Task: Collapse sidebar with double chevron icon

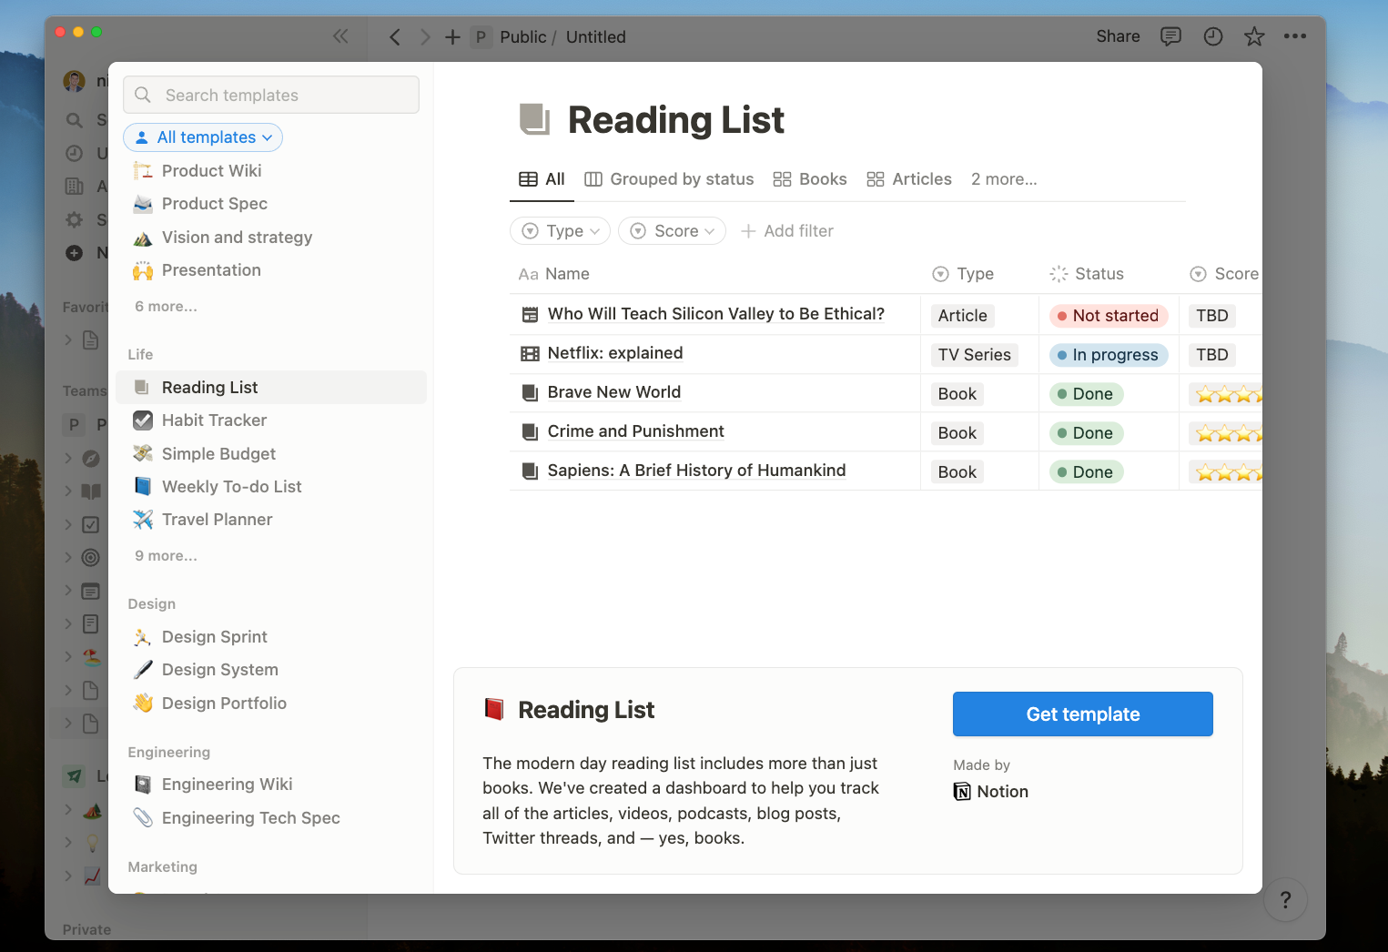Action: coord(340,36)
